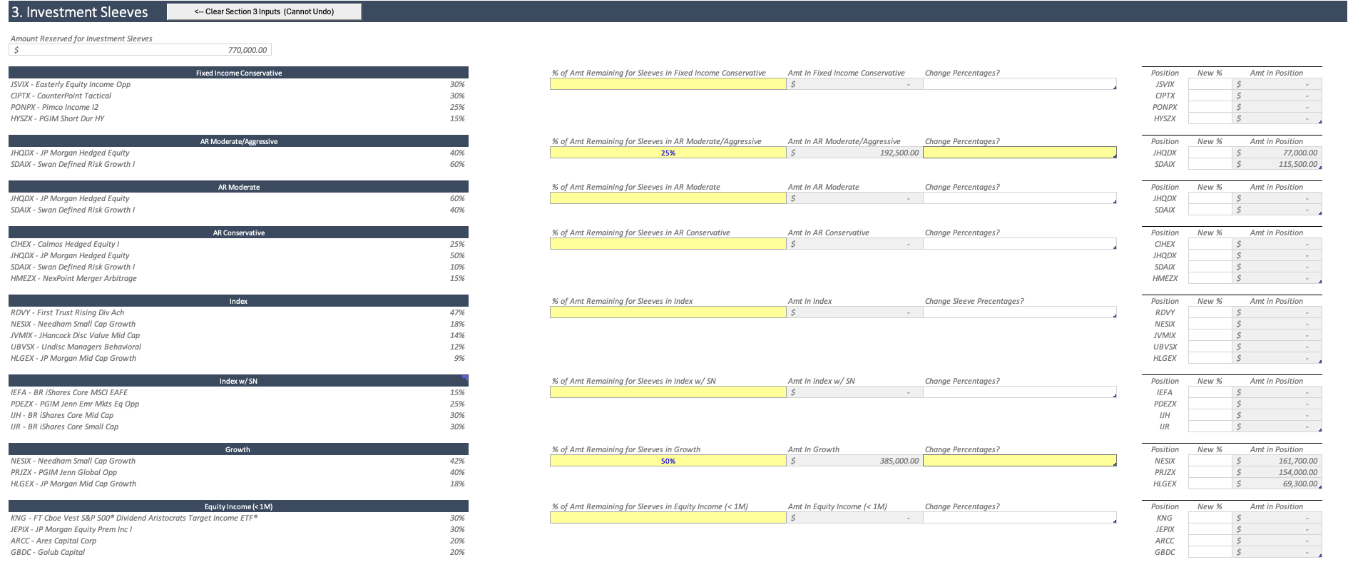Select New % cell for PONPX position
The image size is (1348, 567).
pyautogui.click(x=1210, y=107)
